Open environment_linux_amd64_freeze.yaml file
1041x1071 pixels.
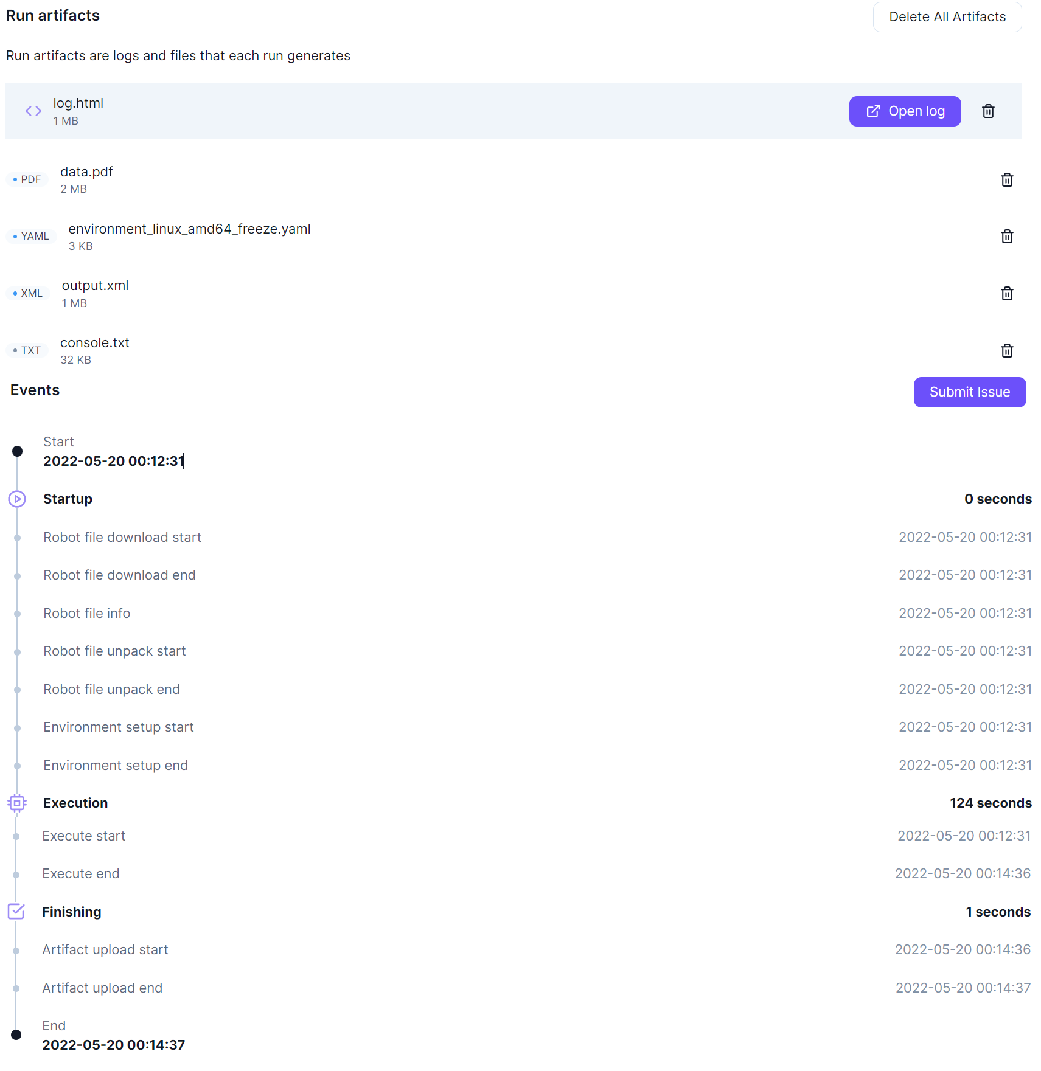[189, 229]
